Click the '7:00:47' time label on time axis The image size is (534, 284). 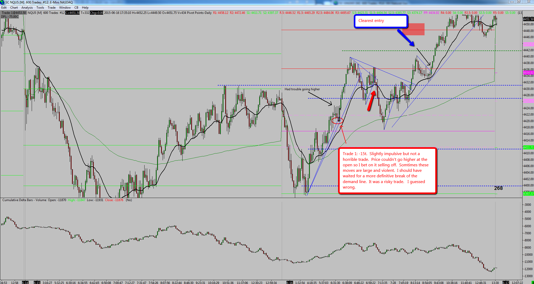point(118,282)
